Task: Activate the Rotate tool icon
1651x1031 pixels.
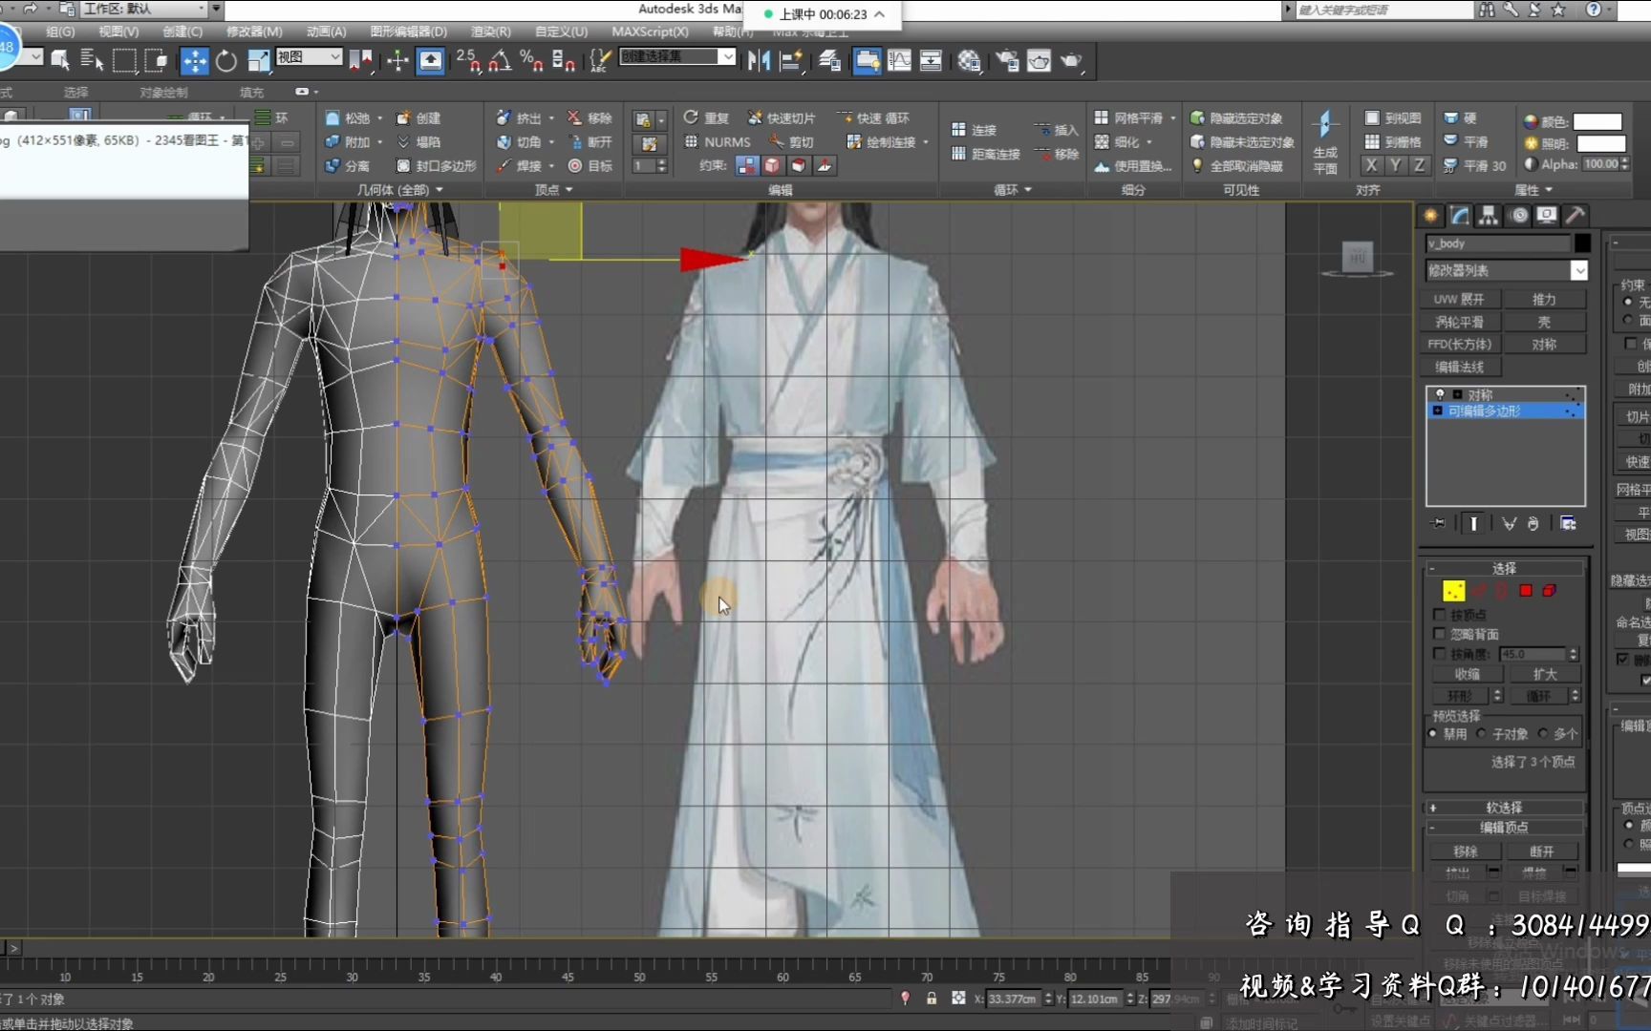Action: point(226,61)
